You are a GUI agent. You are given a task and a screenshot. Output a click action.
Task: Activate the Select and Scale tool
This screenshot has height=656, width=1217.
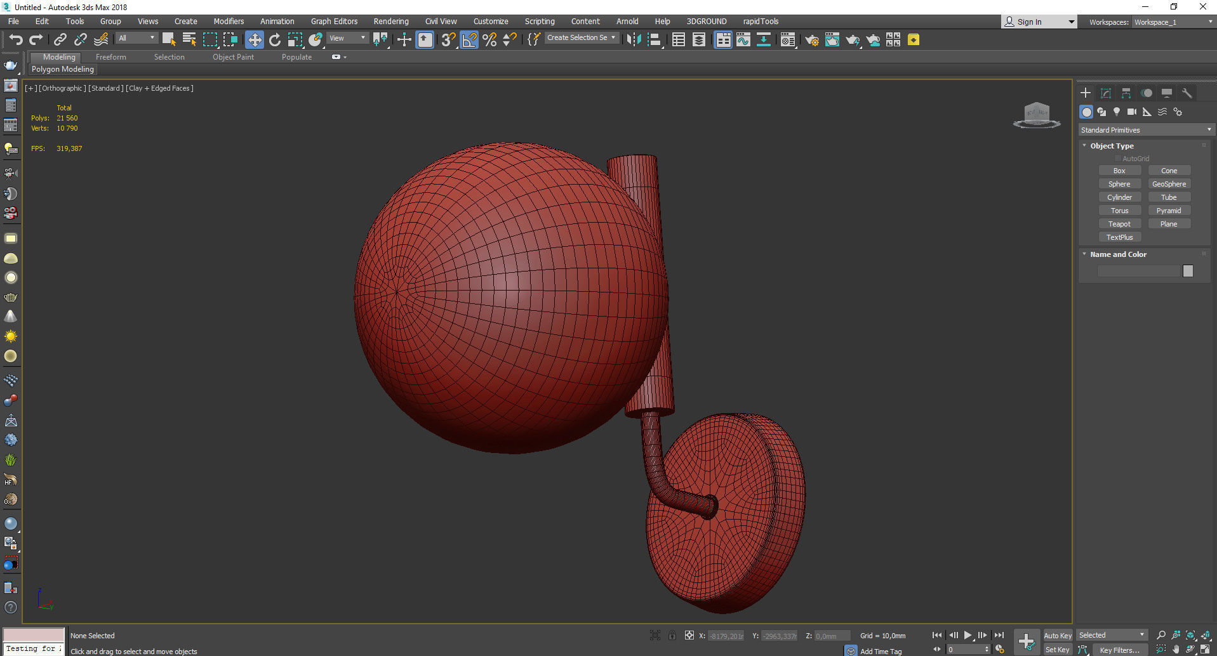tap(295, 40)
